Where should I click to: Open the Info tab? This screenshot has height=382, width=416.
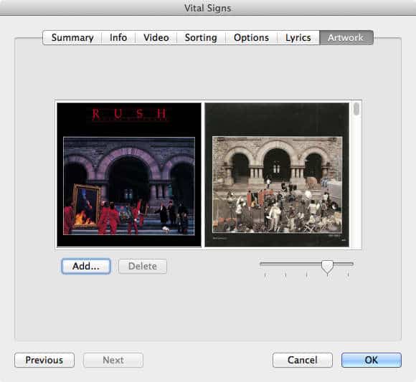[x=118, y=38]
